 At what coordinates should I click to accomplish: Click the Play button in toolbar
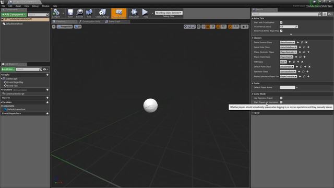pos(145,13)
